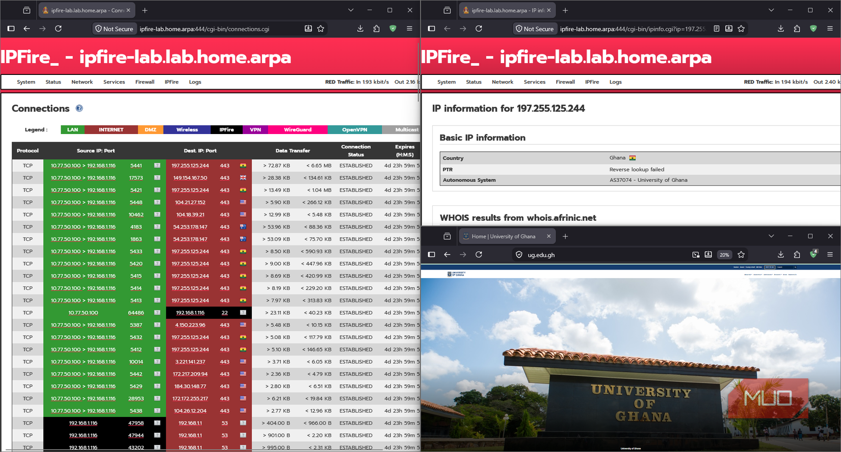The width and height of the screenshot is (841, 452).
Task: Open the hamburger menu in the IP information window
Action: pos(830,29)
